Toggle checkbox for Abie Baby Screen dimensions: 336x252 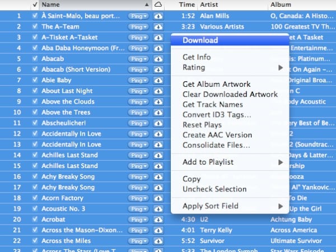coord(35,80)
